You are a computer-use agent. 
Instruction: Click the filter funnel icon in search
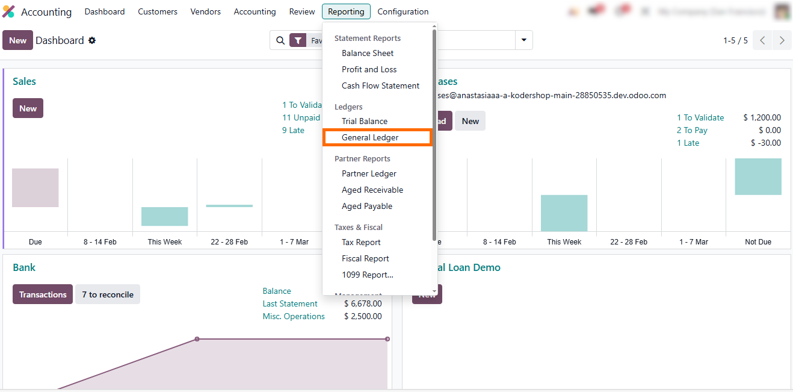click(x=298, y=40)
